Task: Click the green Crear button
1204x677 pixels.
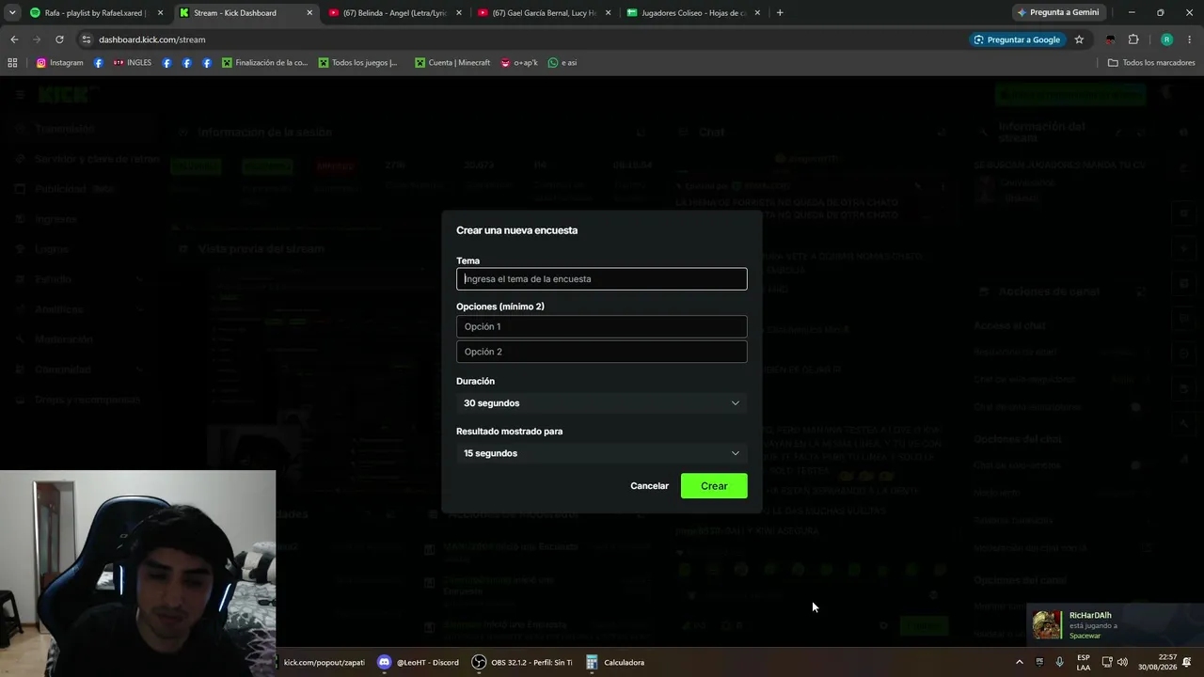Action: pos(714,486)
